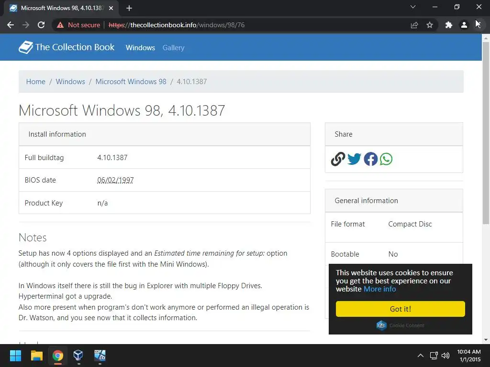Click the Chrome taskbar icon
The image size is (490, 367).
coord(57,356)
